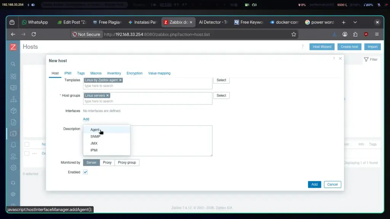The height and width of the screenshot is (219, 390).
Task: Remove Linux servers host group tag
Action: point(107,95)
